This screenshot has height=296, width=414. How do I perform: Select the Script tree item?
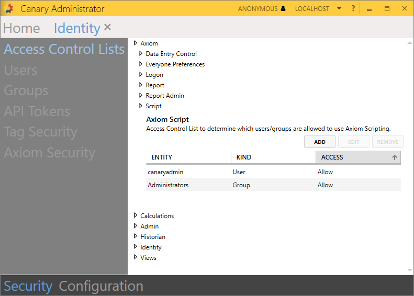(153, 106)
